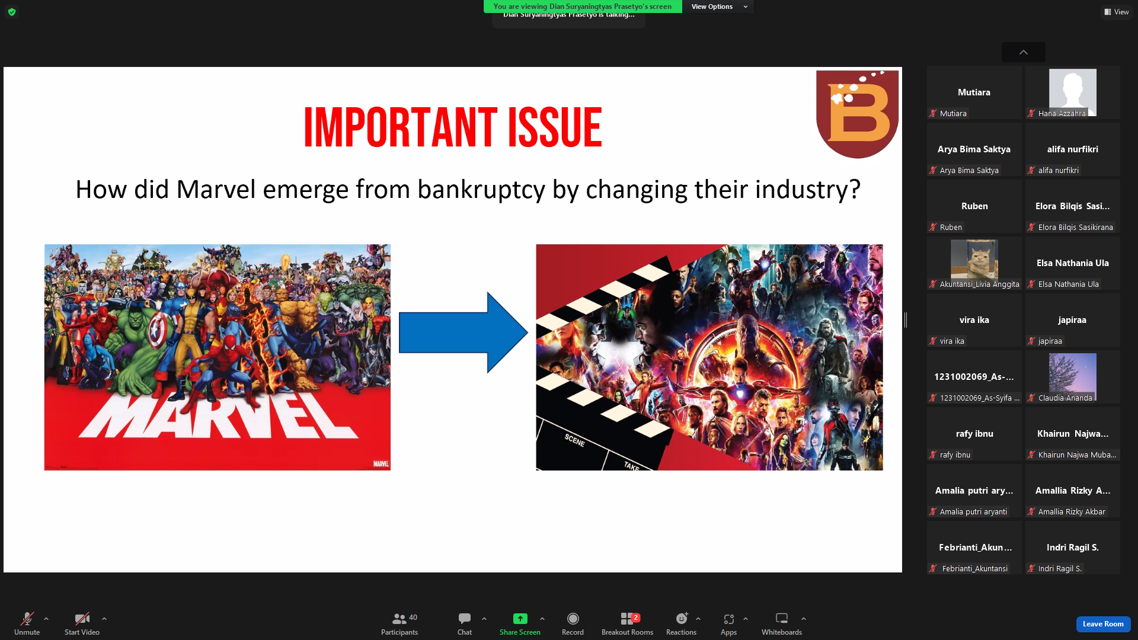Select Claudia Ananda's video tile

click(1073, 377)
